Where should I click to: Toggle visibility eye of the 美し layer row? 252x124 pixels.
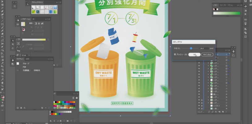pos(199,94)
